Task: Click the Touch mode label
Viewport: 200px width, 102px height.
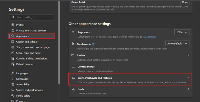Action: 84,44
